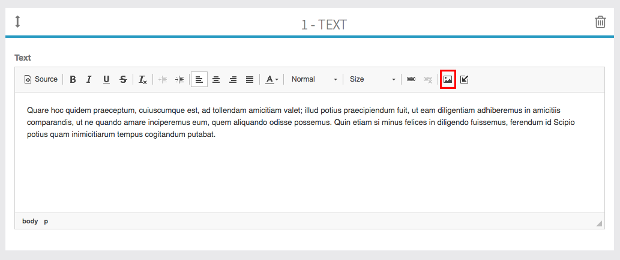
Task: Open the Normal paragraph format dropdown
Action: click(314, 79)
